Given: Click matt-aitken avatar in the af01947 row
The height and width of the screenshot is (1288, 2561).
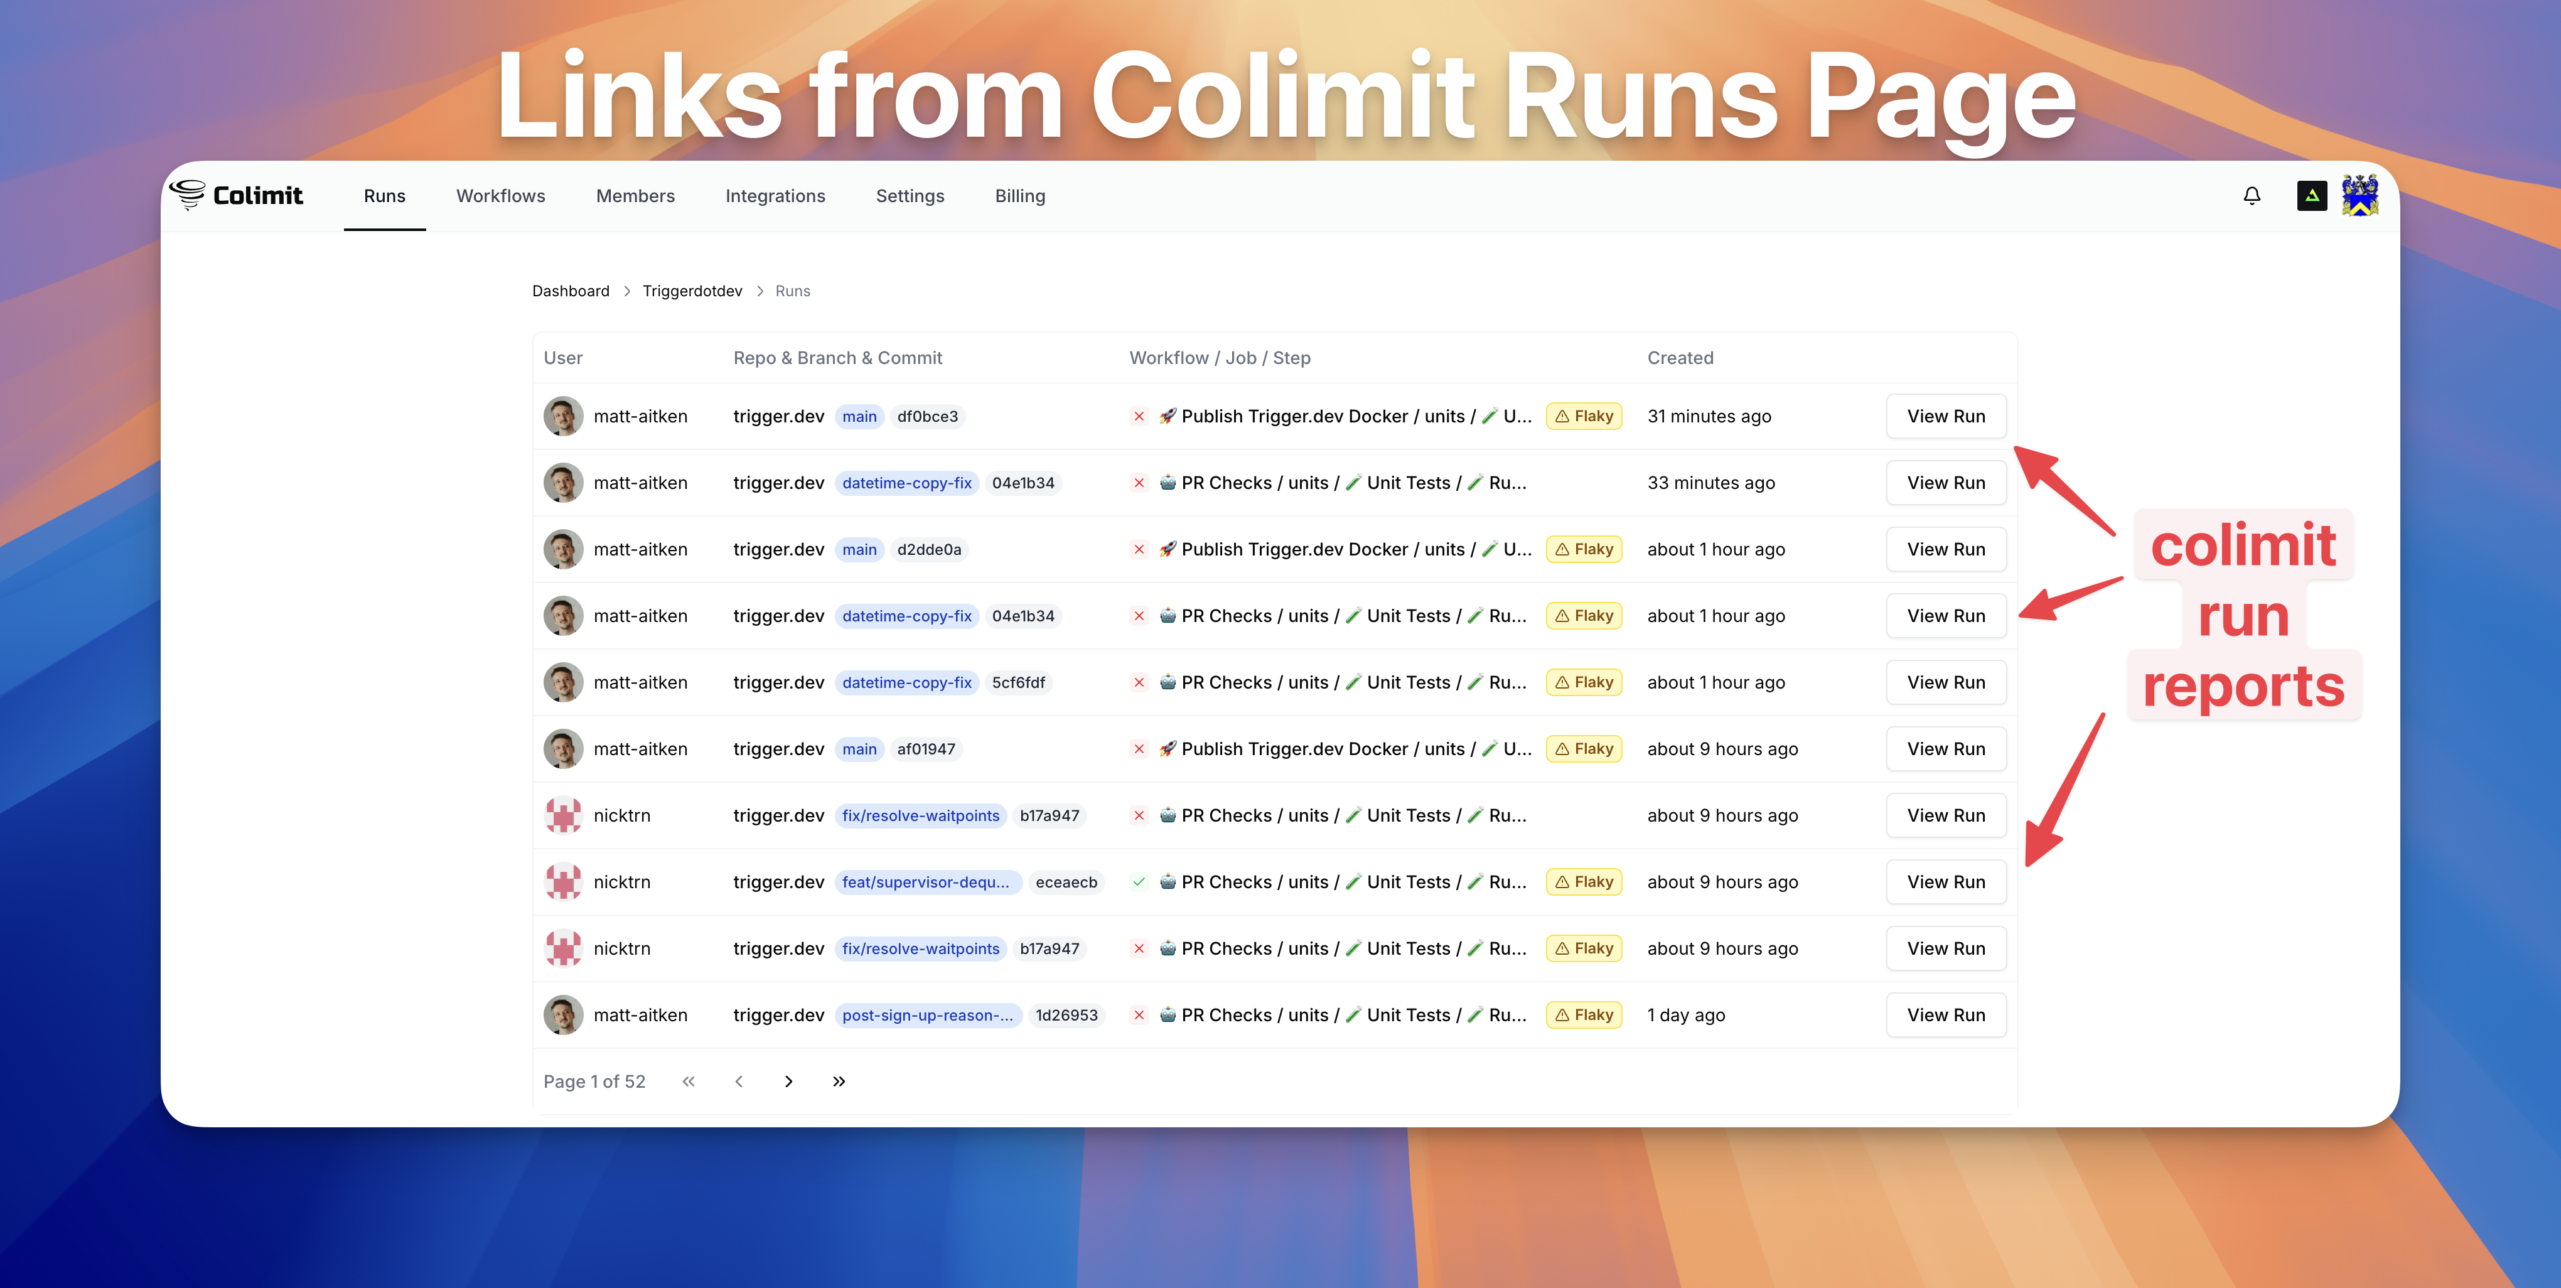Looking at the screenshot, I should (x=562, y=749).
